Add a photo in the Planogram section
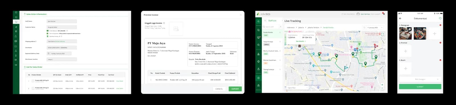 (x=434, y=33)
